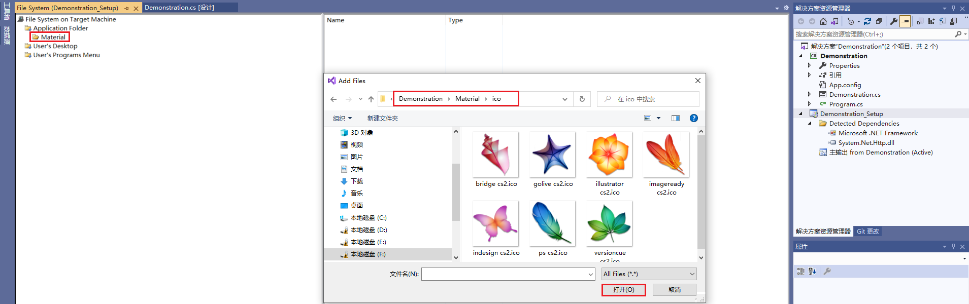Open document tab options gear icon
This screenshot has height=304, width=969.
tap(786, 8)
